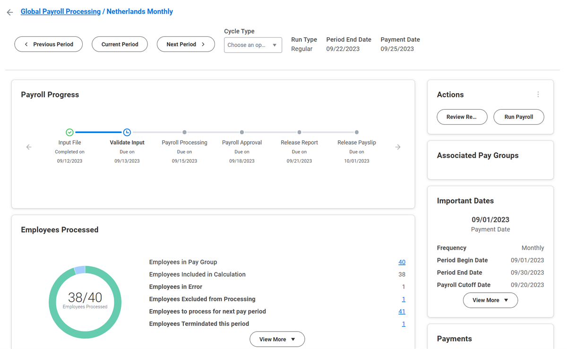Advance to the Next Period
This screenshot has height=349, width=567.
pos(186,44)
